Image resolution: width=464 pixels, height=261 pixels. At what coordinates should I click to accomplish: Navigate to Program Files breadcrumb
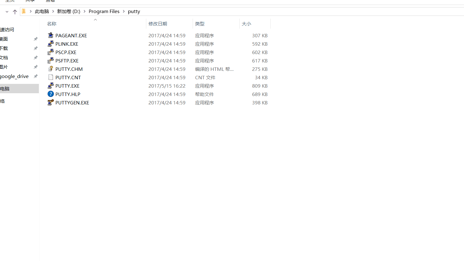click(x=104, y=11)
